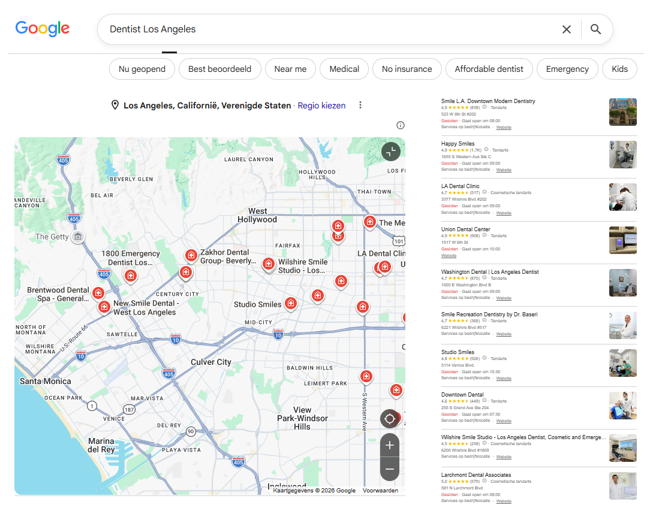
Task: Open the LA Dental Clinic listing title
Action: (460, 186)
